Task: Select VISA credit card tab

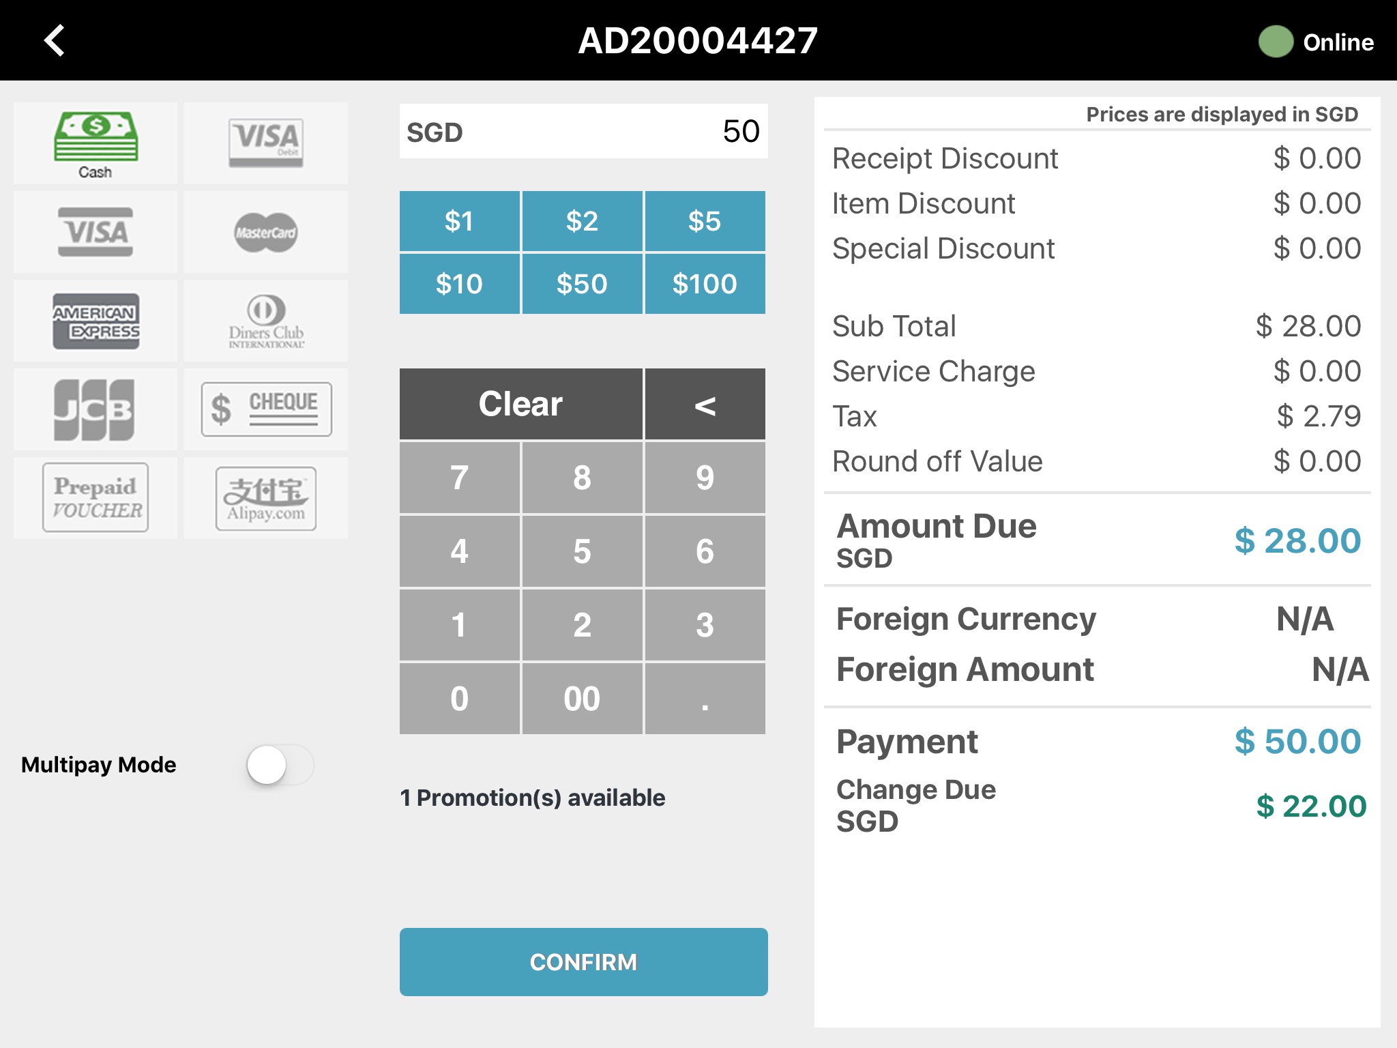Action: click(95, 231)
